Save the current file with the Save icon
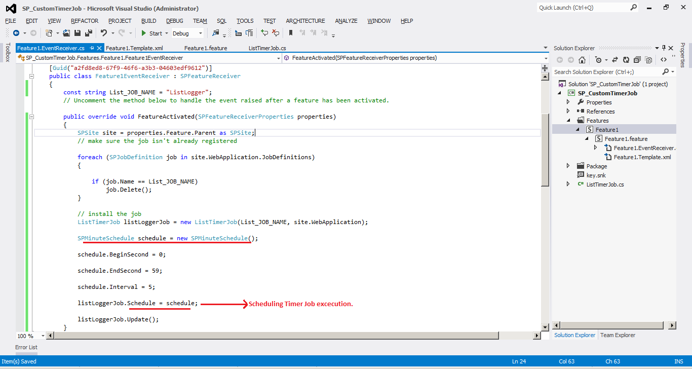Image resolution: width=692 pixels, height=369 pixels. tap(78, 33)
